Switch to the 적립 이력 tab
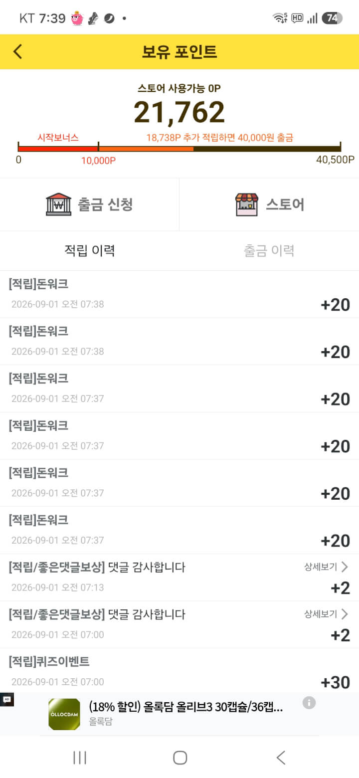This screenshot has height=778, width=359. pos(90,250)
